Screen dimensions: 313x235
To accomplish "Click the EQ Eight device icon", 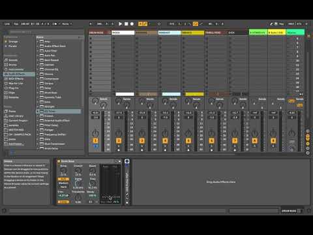I will [42, 106].
